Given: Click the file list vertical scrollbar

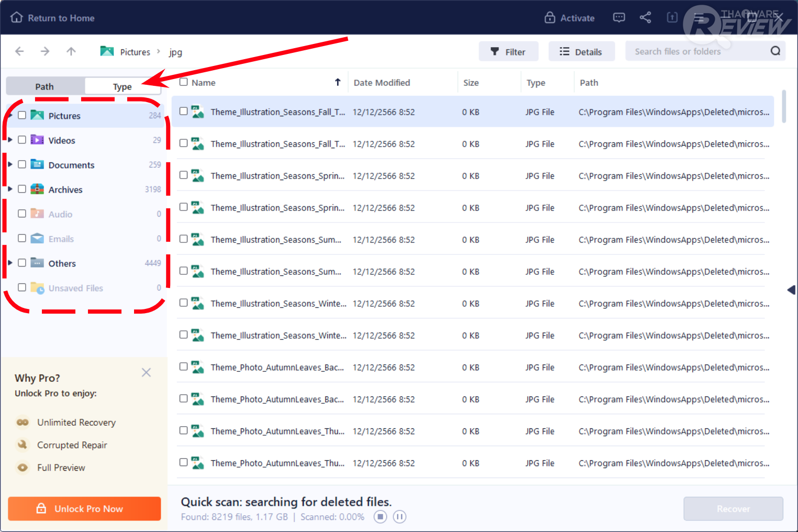Looking at the screenshot, I should click(x=784, y=106).
